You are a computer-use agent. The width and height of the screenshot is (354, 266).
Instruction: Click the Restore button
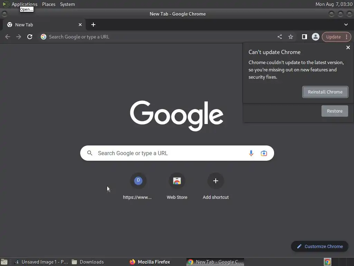click(x=335, y=111)
